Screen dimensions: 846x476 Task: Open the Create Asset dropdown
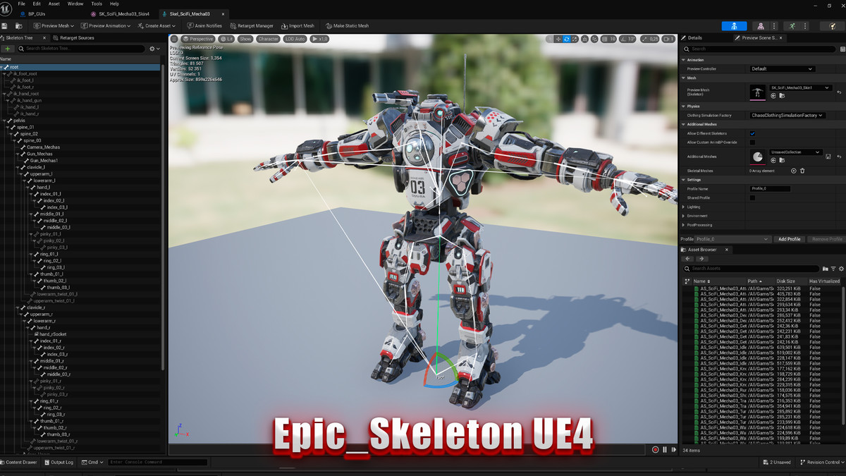point(157,25)
